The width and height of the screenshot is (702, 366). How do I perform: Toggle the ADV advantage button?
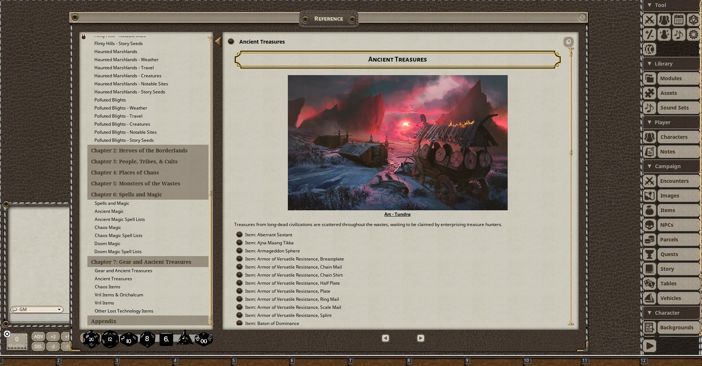pos(38,336)
